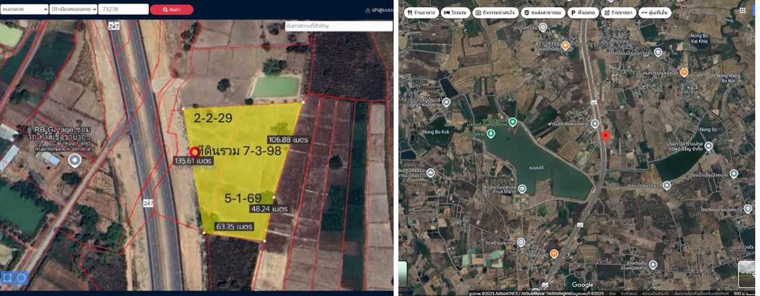The height and width of the screenshot is (296, 760).
Task: Click the highway 247 shield near parcel
Action: point(148,203)
